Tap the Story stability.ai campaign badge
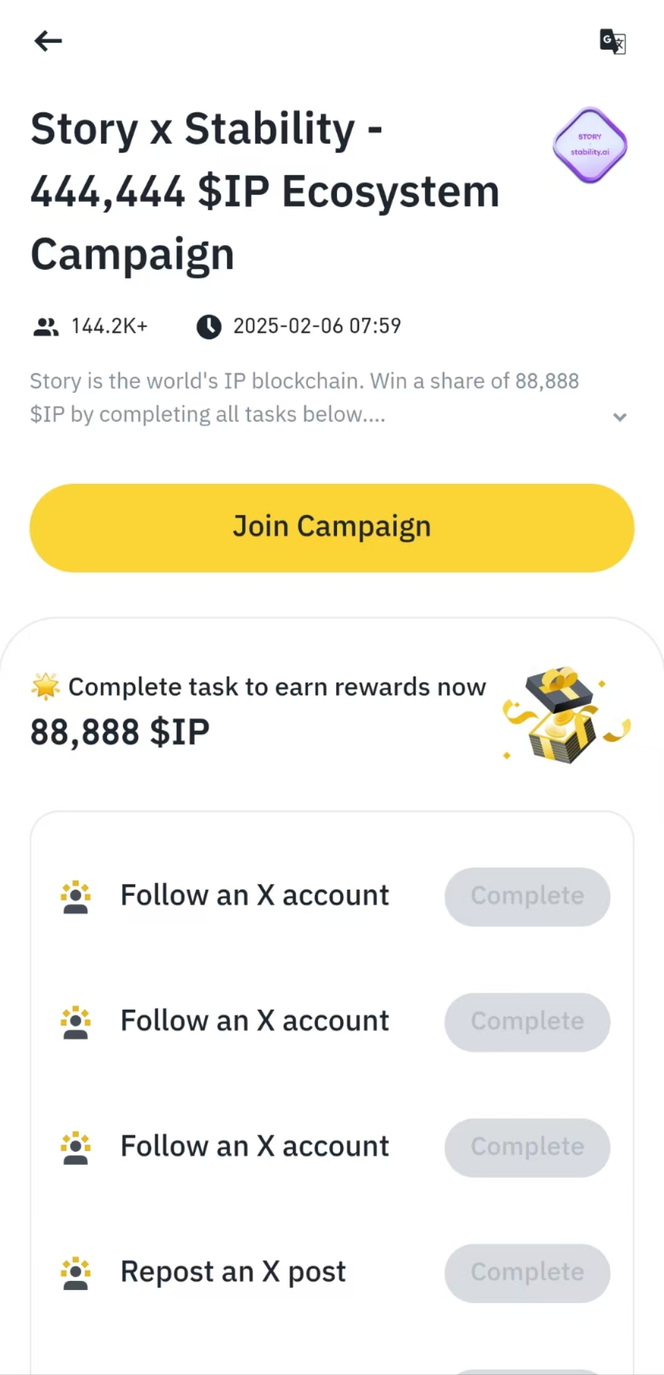 click(x=590, y=145)
